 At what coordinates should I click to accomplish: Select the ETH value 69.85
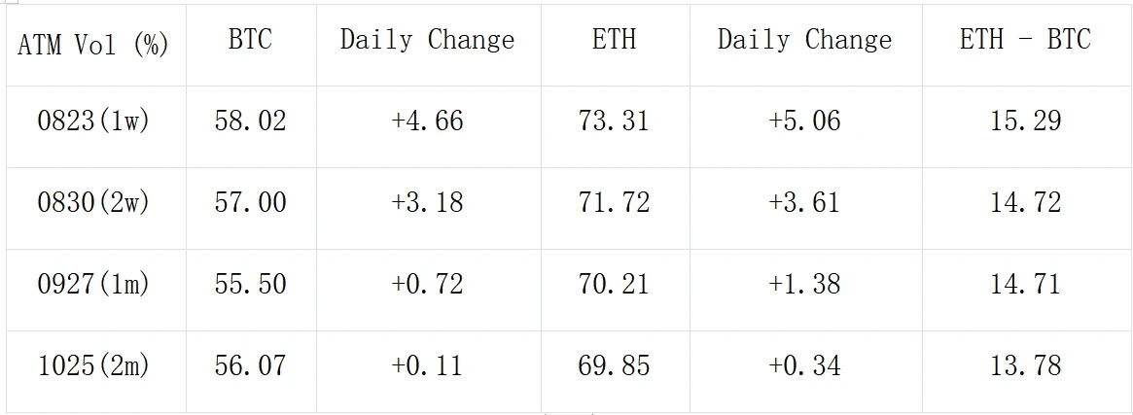(614, 365)
